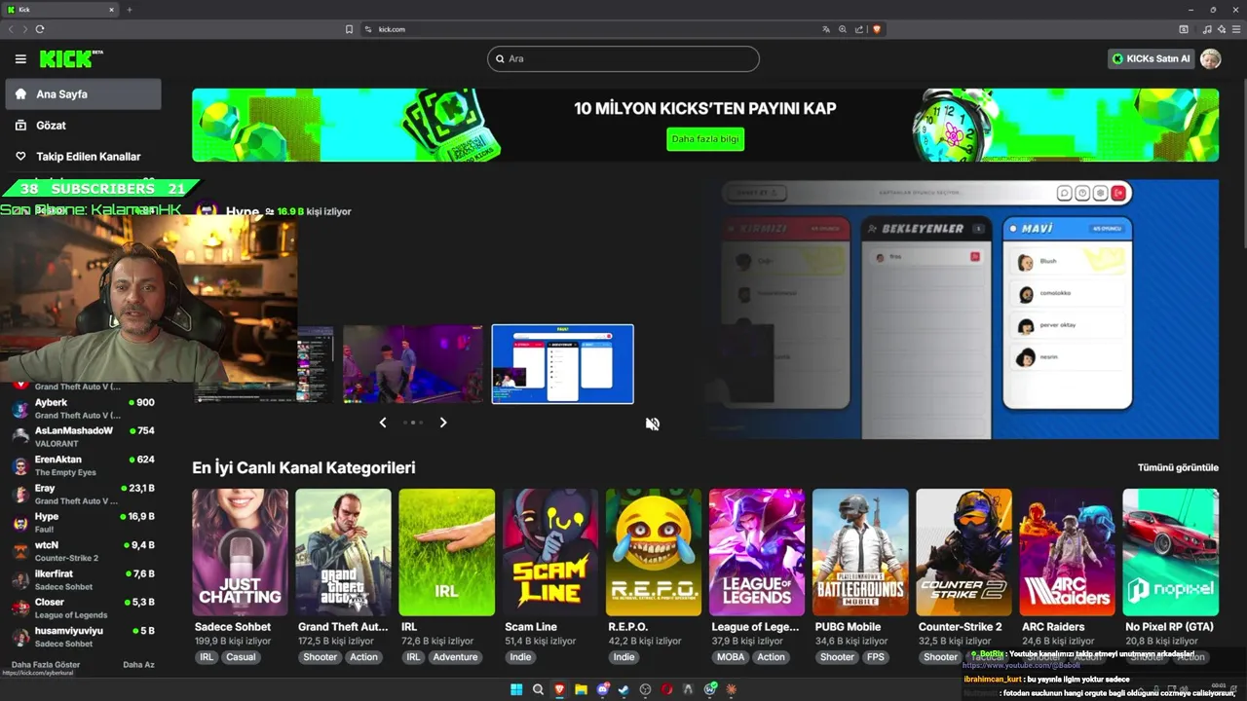Open the R.E.P.O. category cover
This screenshot has width=1247, height=701.
click(653, 552)
